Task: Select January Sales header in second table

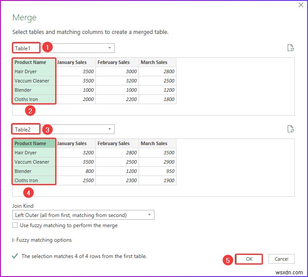Action: click(x=71, y=143)
